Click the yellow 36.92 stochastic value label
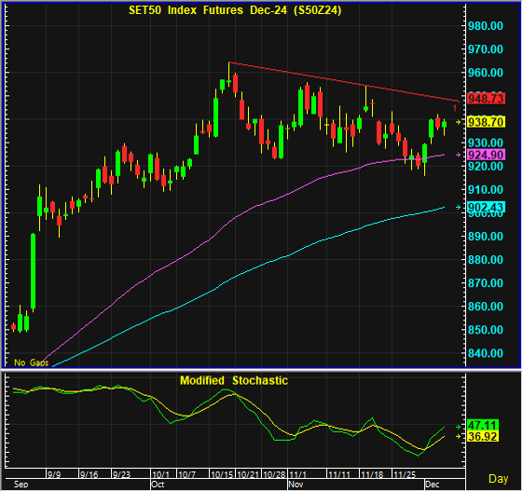Image resolution: width=523 pixels, height=492 pixels. pyautogui.click(x=483, y=436)
